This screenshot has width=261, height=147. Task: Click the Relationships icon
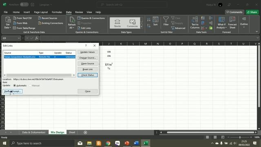click(x=211, y=23)
